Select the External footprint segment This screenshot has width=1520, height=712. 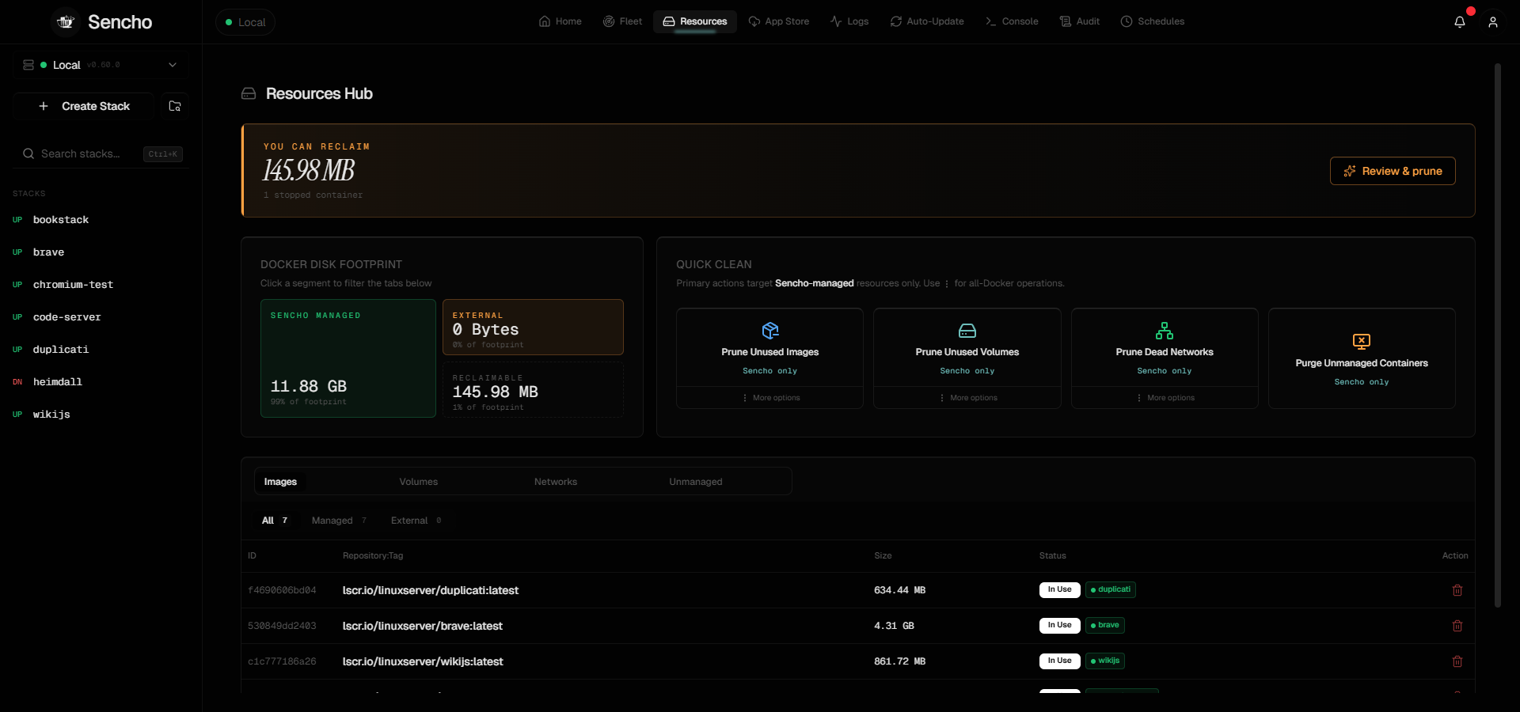(533, 327)
